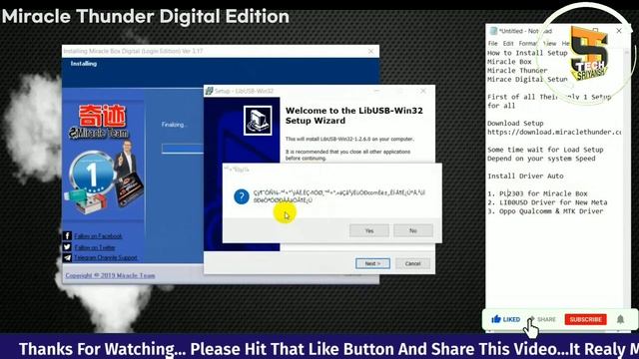
Task: Click 'Finalizing...' status text in installer
Action: point(174,125)
